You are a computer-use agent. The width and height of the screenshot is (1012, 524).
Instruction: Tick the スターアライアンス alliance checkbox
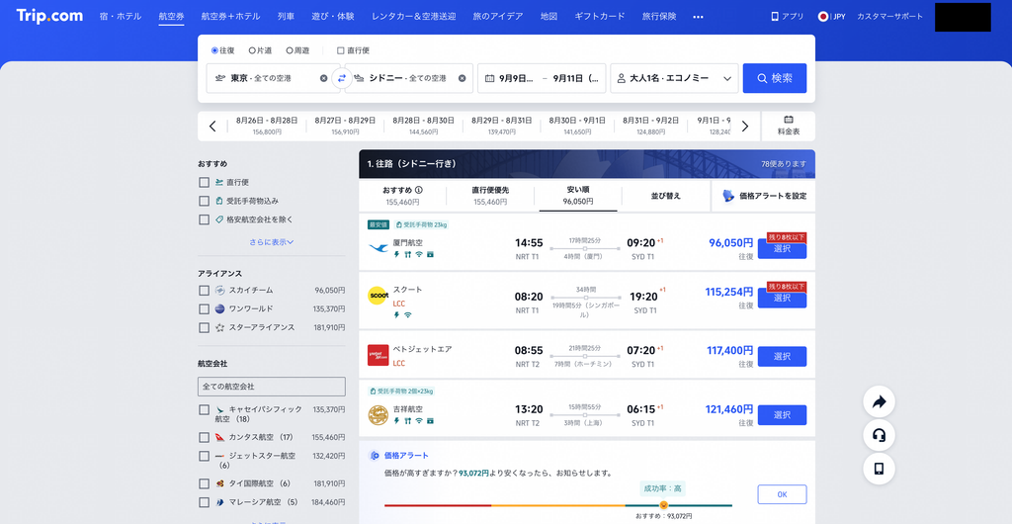204,327
